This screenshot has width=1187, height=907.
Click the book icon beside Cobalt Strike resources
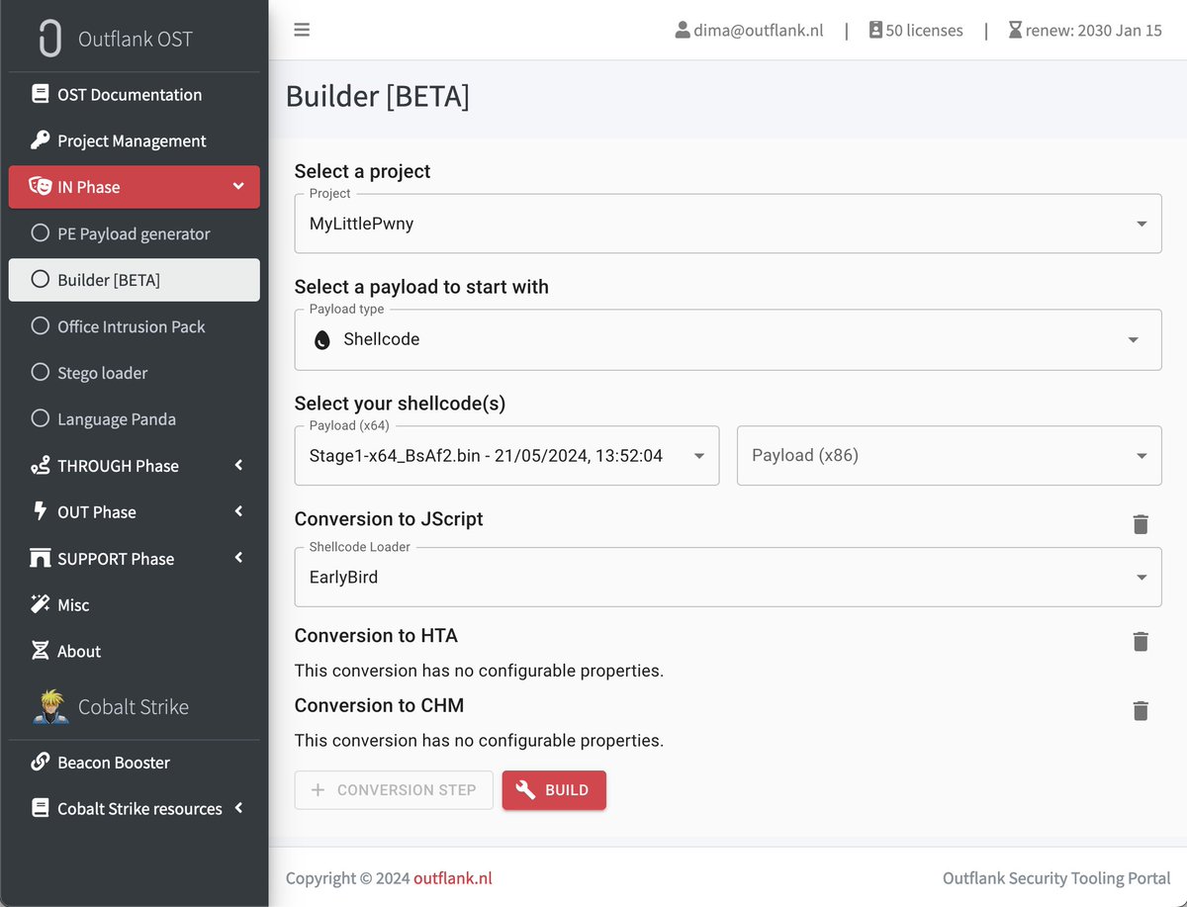click(x=40, y=808)
